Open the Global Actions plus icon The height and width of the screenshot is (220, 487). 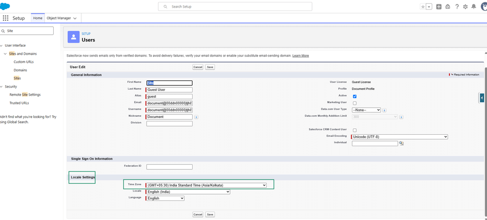(x=439, y=7)
